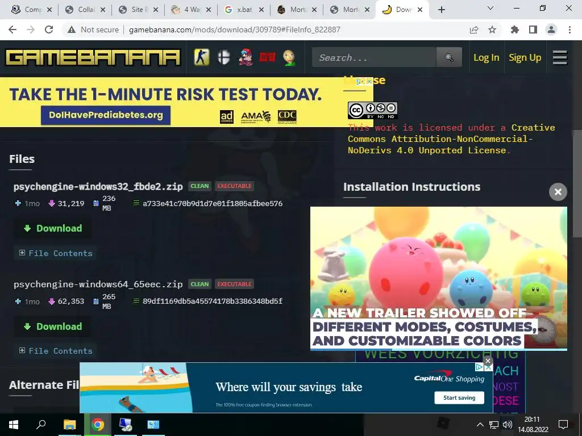Screen dimensions: 582x436
Task: Open File Explorer from taskbar
Action: pyautogui.click(x=69, y=425)
